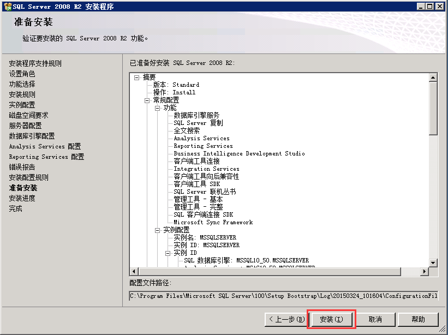Select the 实例配置 step in the sidebar
This screenshot has height=335, width=448.
[22, 105]
